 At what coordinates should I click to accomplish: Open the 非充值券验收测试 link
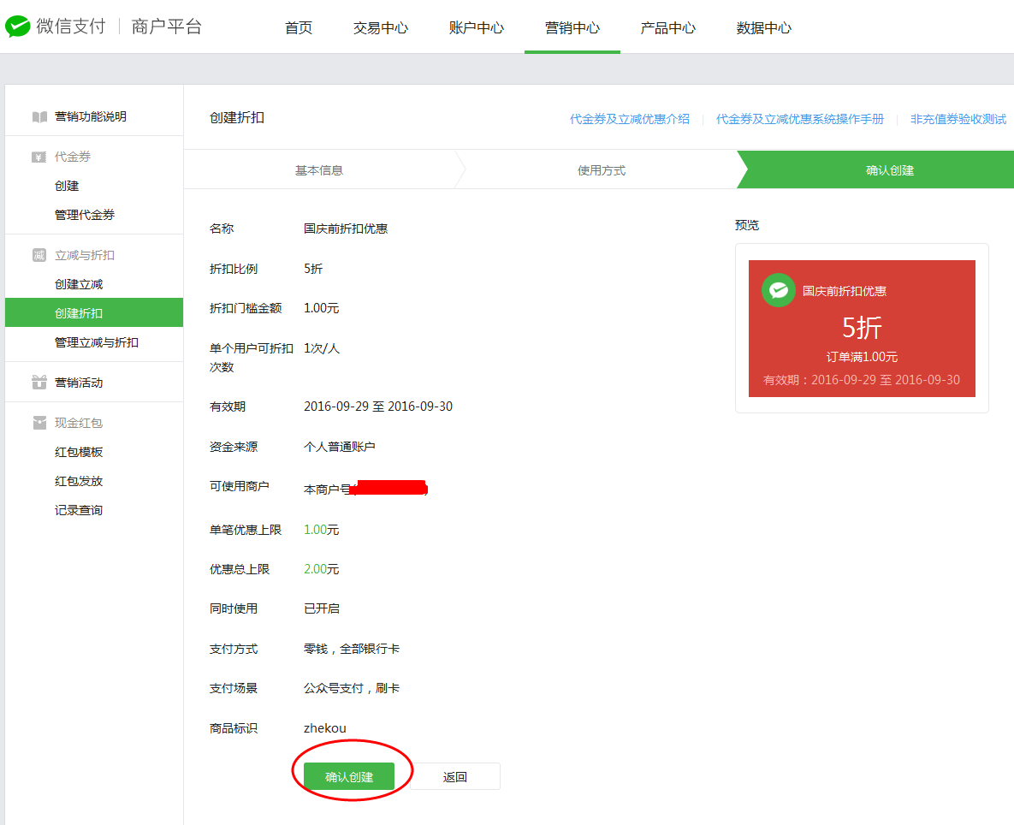pyautogui.click(x=958, y=119)
